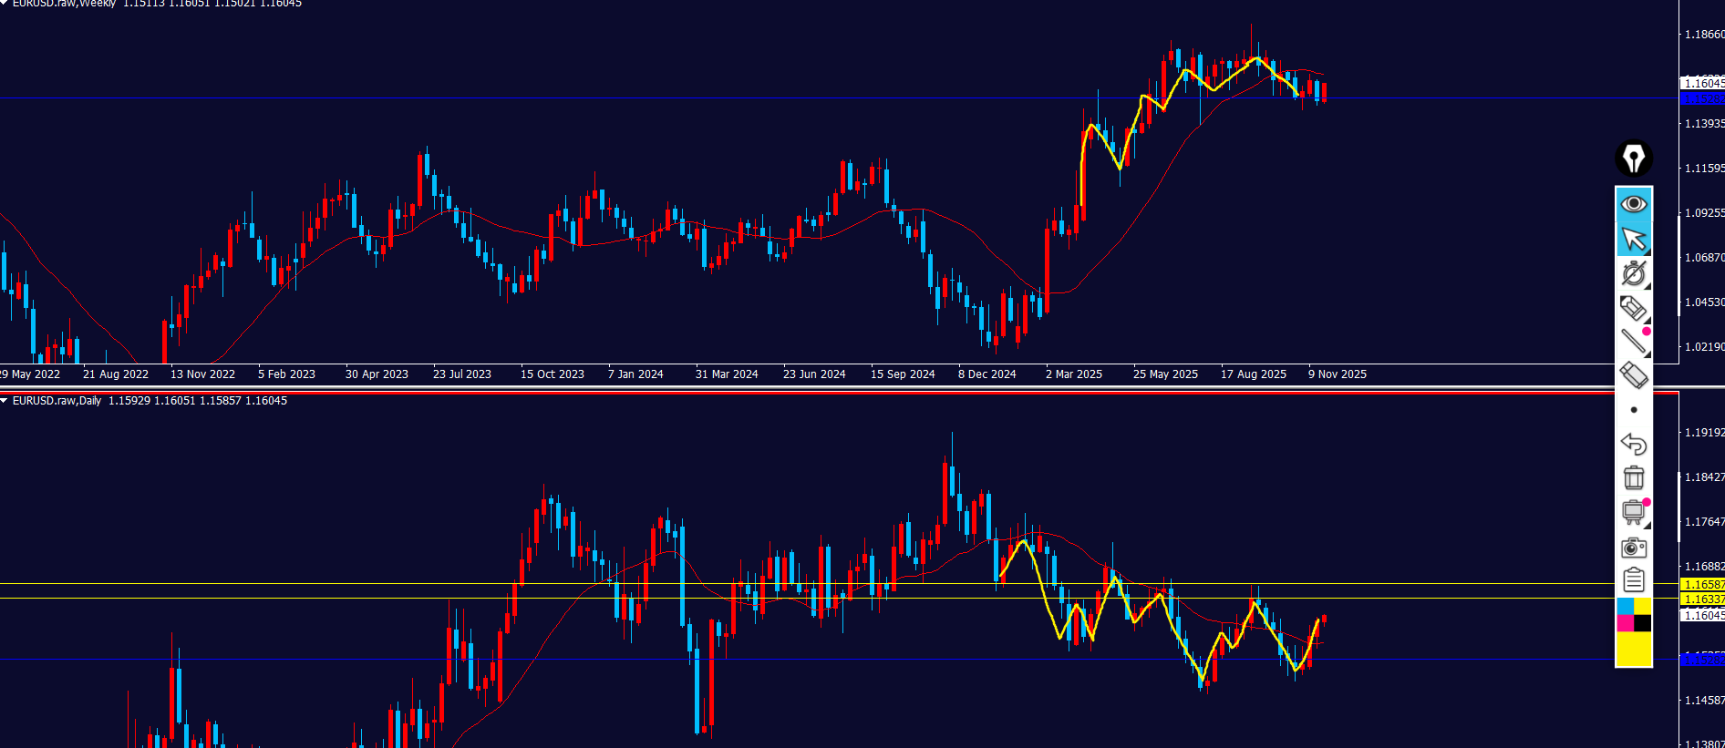The image size is (1725, 748).
Task: Toggle the crossed-out stopwatch timer tool
Action: 1633,273
